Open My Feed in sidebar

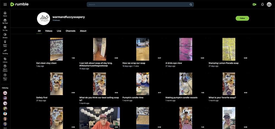pos(5,21)
